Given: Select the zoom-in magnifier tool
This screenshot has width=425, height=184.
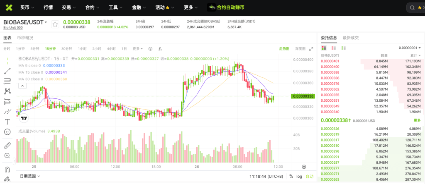Looking at the screenshot, I should (x=7, y=155).
